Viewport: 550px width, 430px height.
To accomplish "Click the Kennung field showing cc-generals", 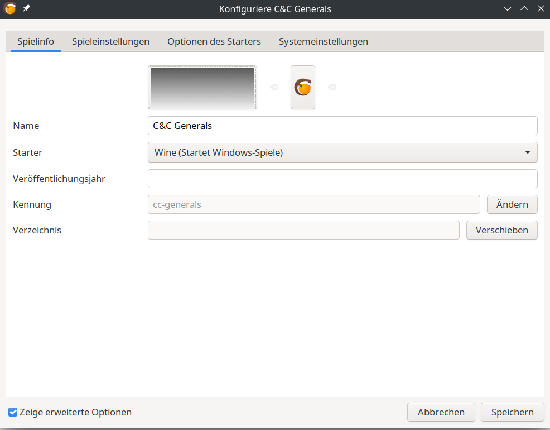I will pos(314,204).
